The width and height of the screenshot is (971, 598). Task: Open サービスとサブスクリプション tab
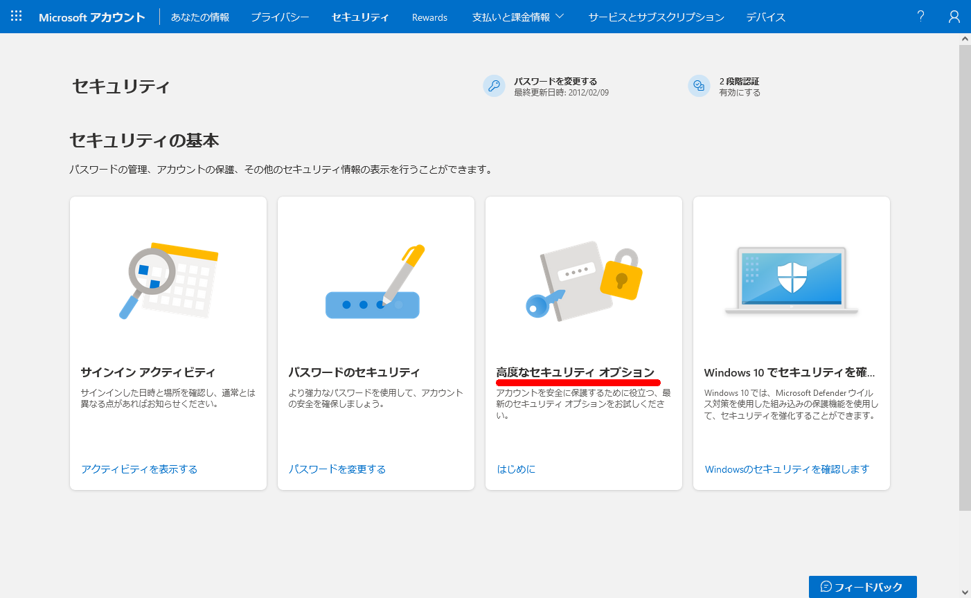pyautogui.click(x=656, y=17)
